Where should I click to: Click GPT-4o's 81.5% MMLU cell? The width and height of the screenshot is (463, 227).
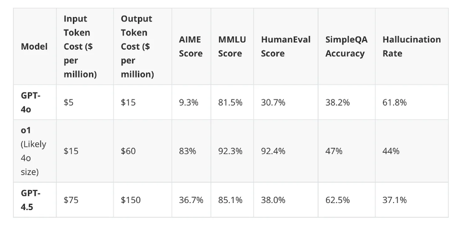230,102
